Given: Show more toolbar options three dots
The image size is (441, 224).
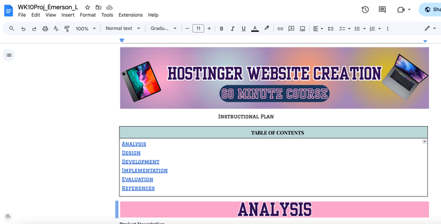Looking at the screenshot, I should click(388, 29).
